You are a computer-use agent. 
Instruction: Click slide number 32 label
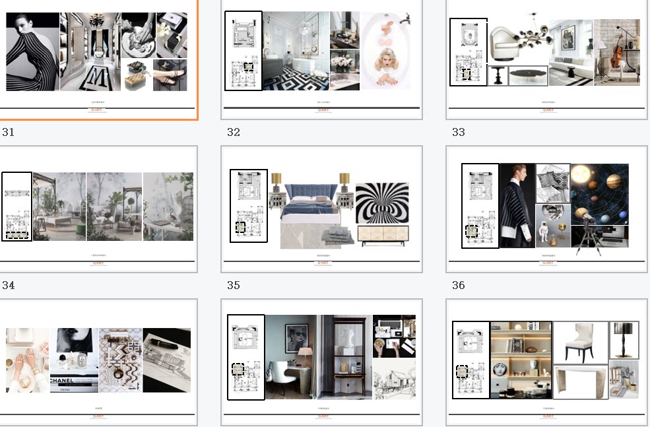(x=234, y=132)
